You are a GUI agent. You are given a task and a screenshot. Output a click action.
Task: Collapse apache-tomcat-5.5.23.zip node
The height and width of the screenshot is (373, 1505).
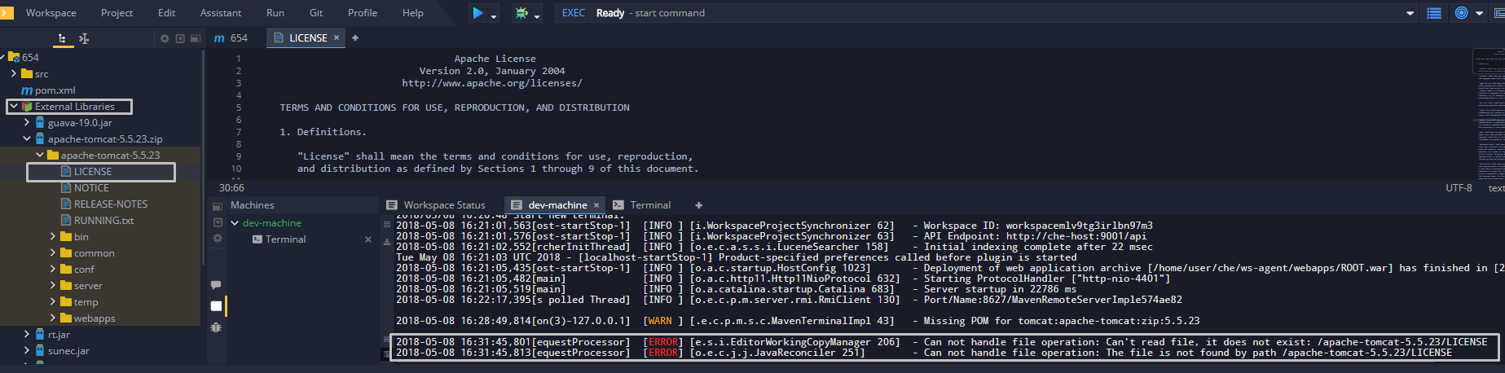coord(27,138)
